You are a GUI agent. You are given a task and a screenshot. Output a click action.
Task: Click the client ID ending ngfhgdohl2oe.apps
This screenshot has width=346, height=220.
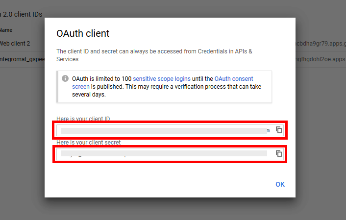pyautogui.click(x=321, y=59)
